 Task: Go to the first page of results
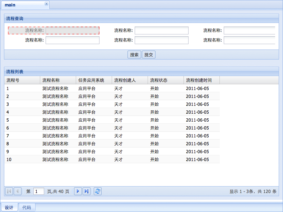pyautogui.click(x=9, y=191)
